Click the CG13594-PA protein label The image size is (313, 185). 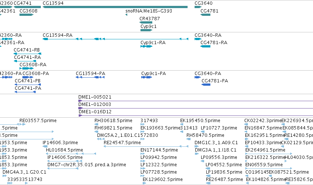coord(90,74)
